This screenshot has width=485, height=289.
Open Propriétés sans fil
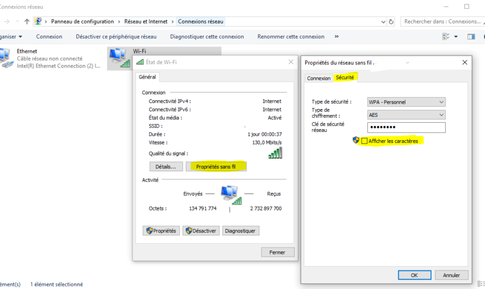point(216,166)
